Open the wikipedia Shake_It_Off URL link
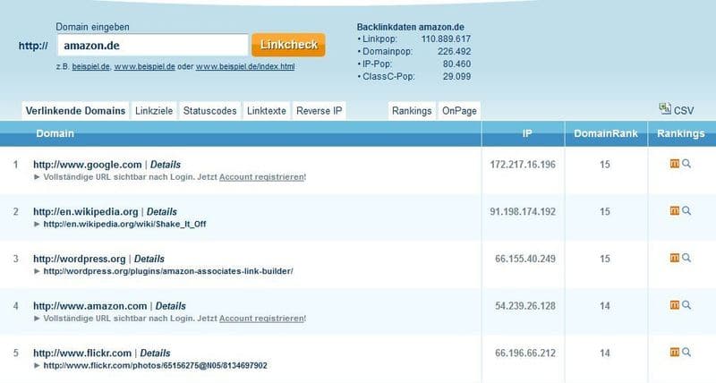The width and height of the screenshot is (716, 383). pos(124,224)
